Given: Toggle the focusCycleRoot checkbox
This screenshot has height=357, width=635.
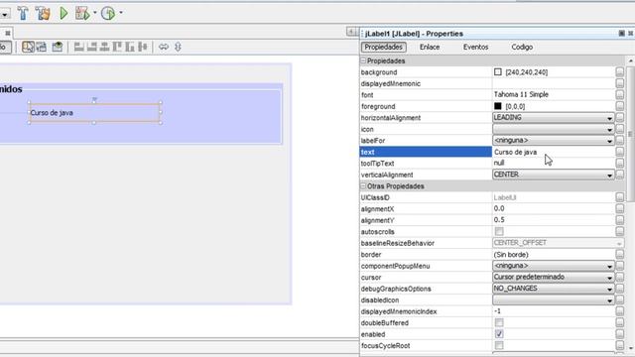Looking at the screenshot, I should 499,345.
